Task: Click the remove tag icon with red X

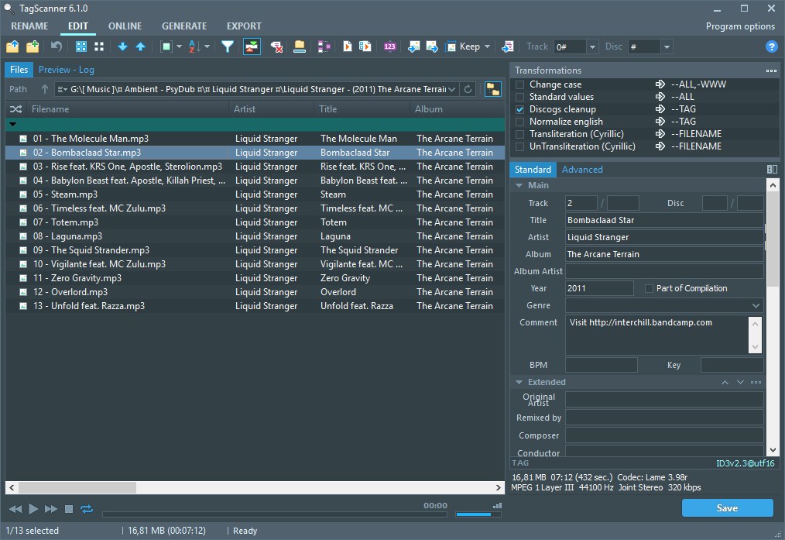Action: tap(276, 46)
